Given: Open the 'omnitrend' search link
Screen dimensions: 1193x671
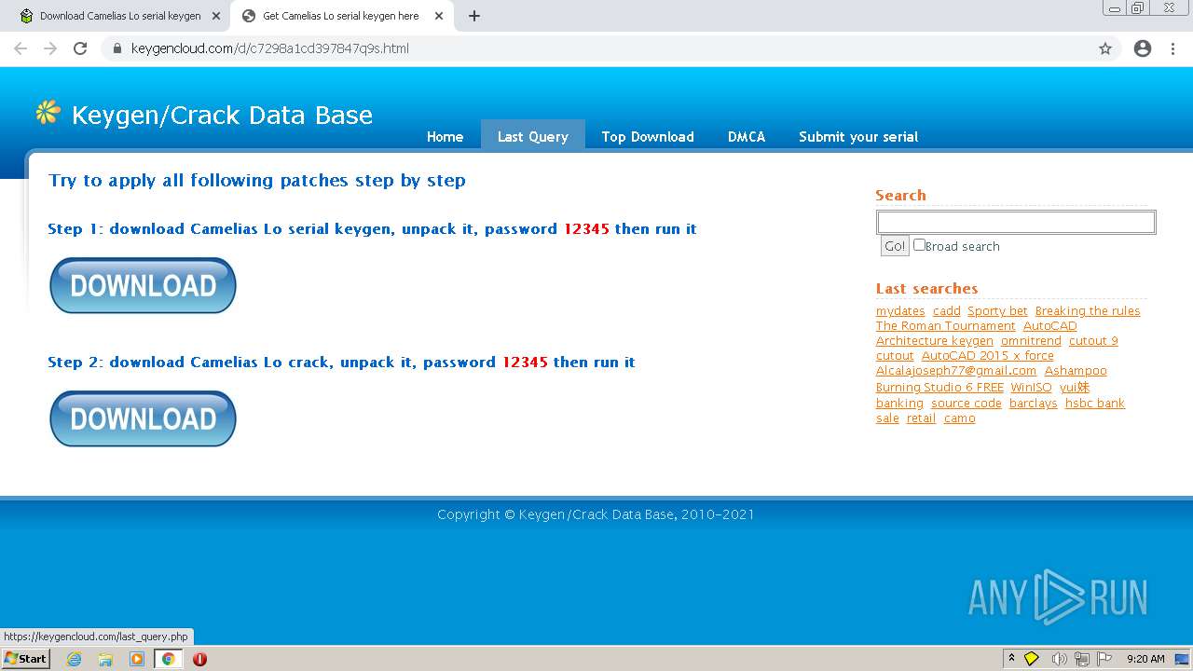Looking at the screenshot, I should pyautogui.click(x=1031, y=341).
